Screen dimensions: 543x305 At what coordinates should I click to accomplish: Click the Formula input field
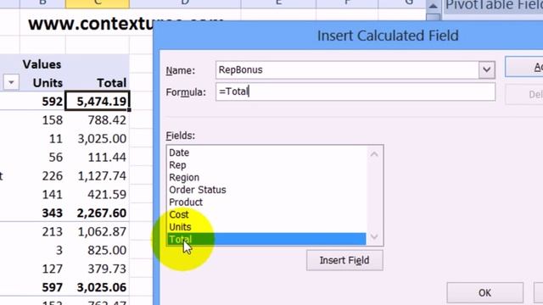click(x=355, y=91)
